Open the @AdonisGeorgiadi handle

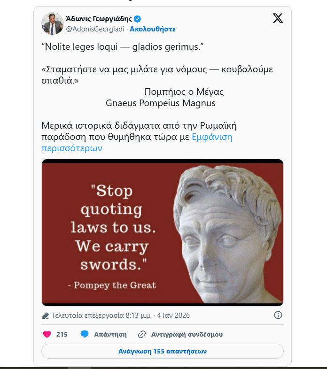pyautogui.click(x=95, y=29)
